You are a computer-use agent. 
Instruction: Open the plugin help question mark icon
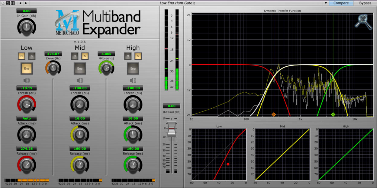[x=3, y=3]
